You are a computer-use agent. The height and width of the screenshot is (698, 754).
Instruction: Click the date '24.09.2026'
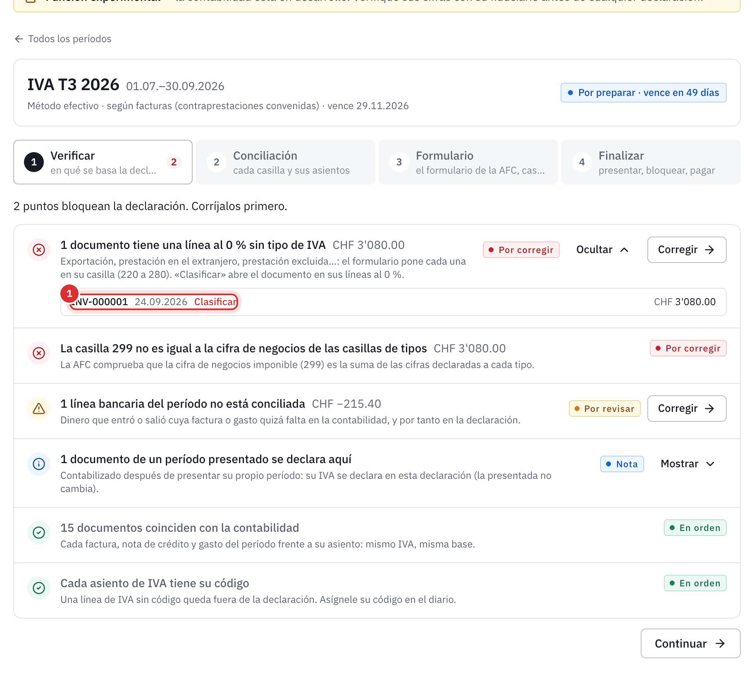[x=161, y=302]
